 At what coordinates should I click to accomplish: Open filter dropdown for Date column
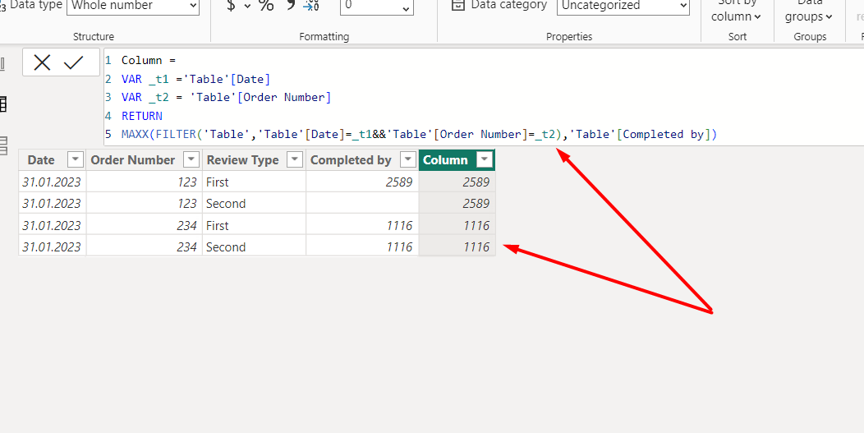(75, 160)
